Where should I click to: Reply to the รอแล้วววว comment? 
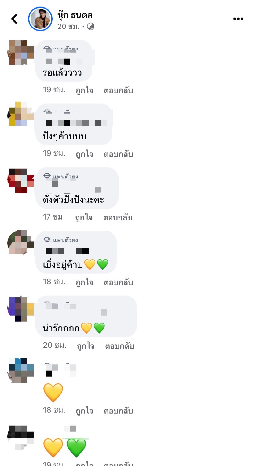pyautogui.click(x=118, y=91)
